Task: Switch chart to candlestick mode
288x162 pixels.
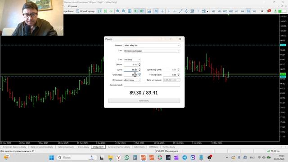Action: click(105, 11)
